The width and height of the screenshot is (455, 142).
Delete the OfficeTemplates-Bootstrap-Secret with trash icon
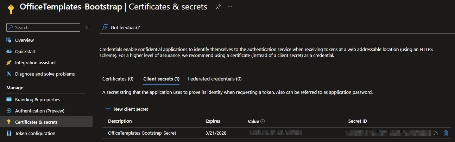click(x=446, y=133)
